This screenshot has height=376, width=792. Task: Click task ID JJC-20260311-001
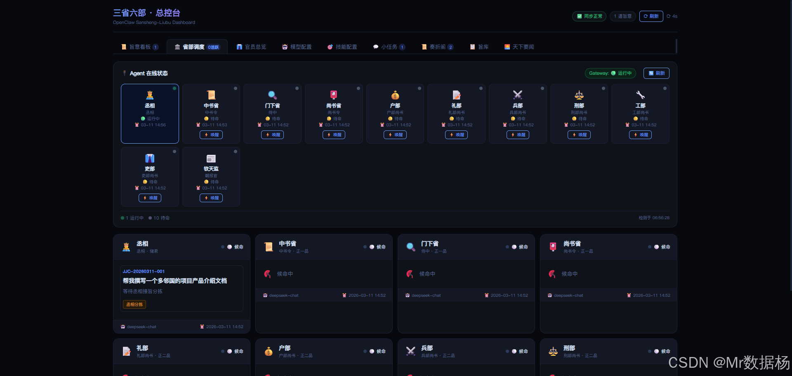point(144,271)
